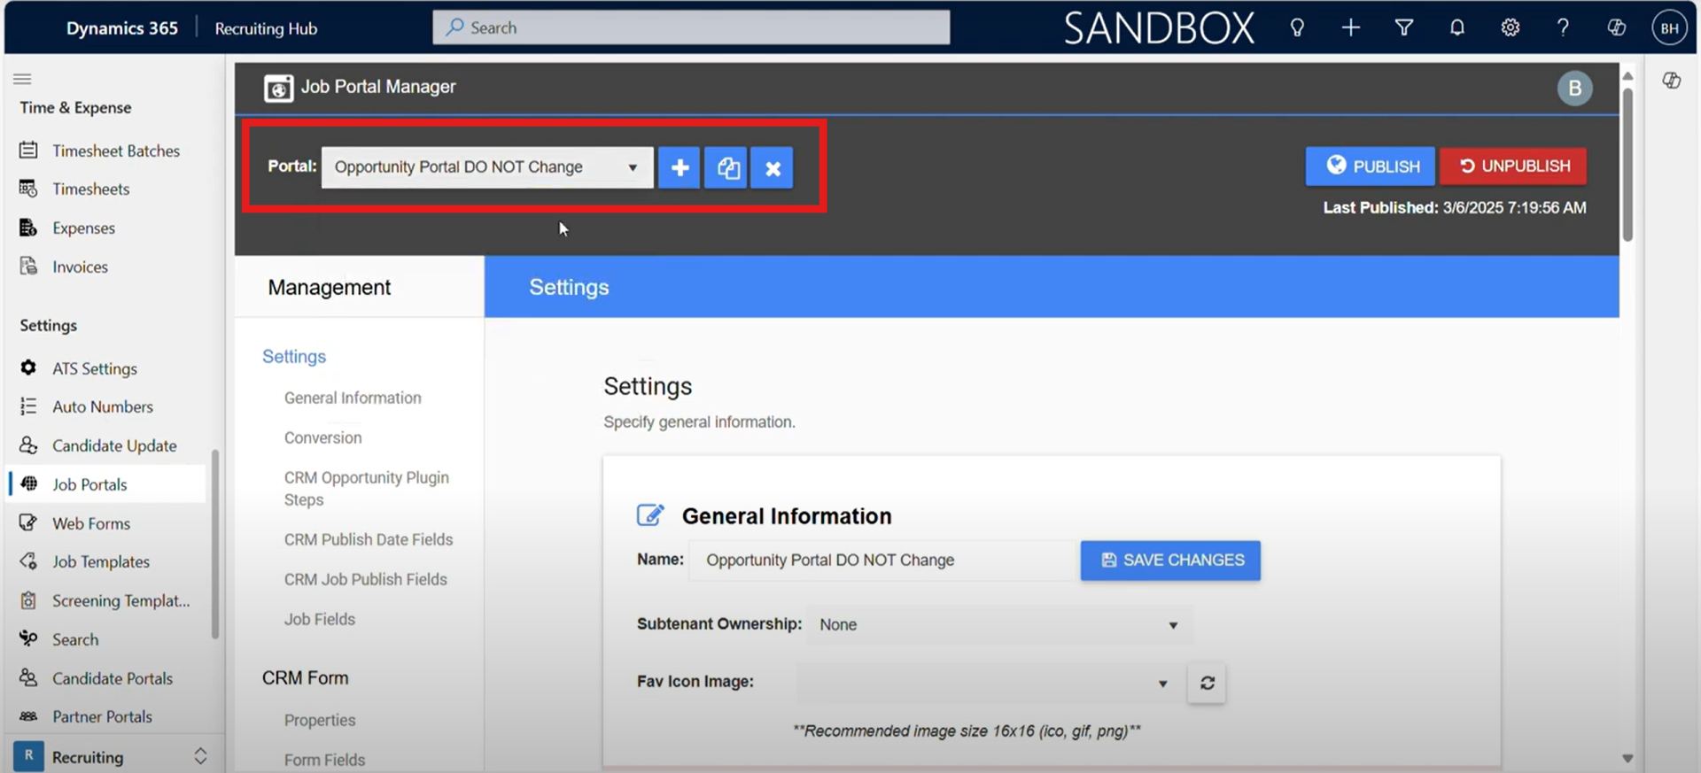This screenshot has height=773, width=1701.
Task: Open CRM Form section link
Action: [x=306, y=677]
